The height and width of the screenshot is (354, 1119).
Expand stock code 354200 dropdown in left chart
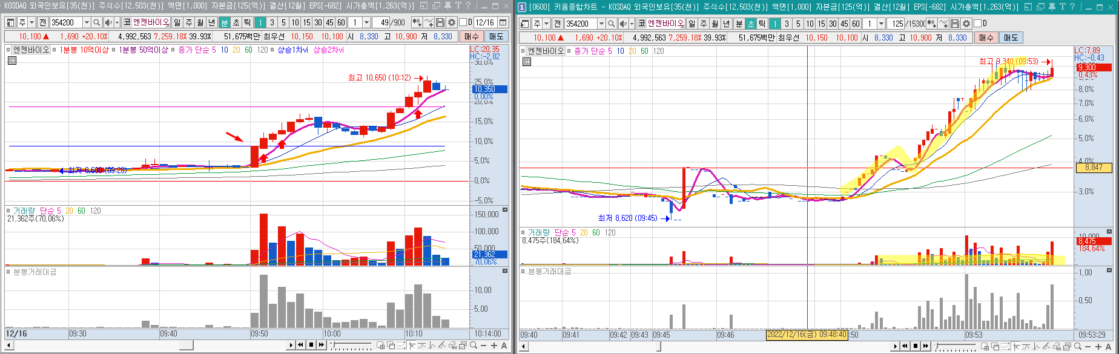87,22
